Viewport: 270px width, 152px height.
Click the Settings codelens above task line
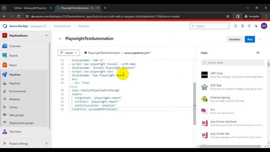point(73,87)
